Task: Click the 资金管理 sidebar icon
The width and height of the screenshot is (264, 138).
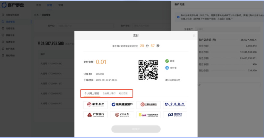Action: pyautogui.click(x=3, y=21)
